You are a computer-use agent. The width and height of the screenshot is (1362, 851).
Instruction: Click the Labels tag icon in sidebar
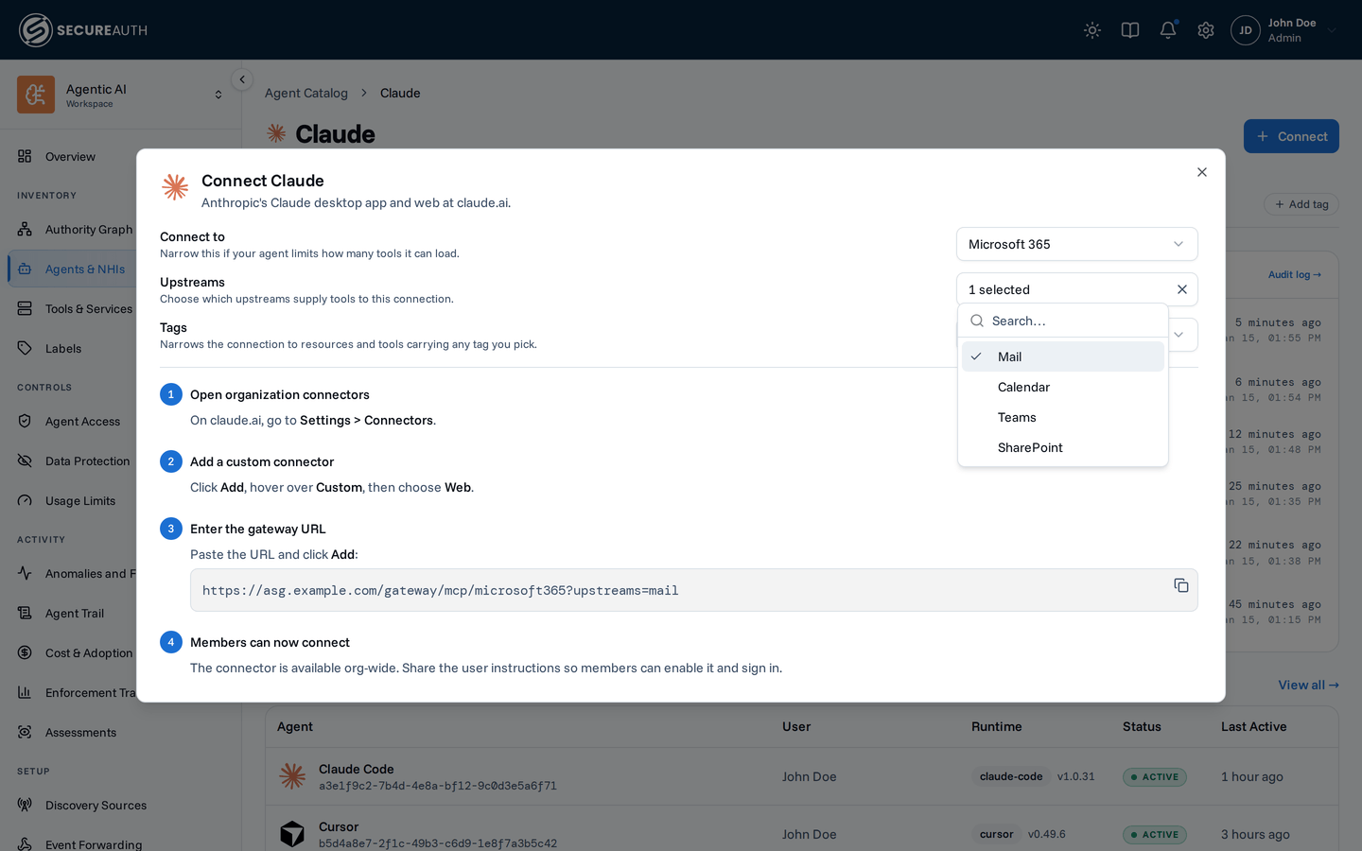[25, 348]
